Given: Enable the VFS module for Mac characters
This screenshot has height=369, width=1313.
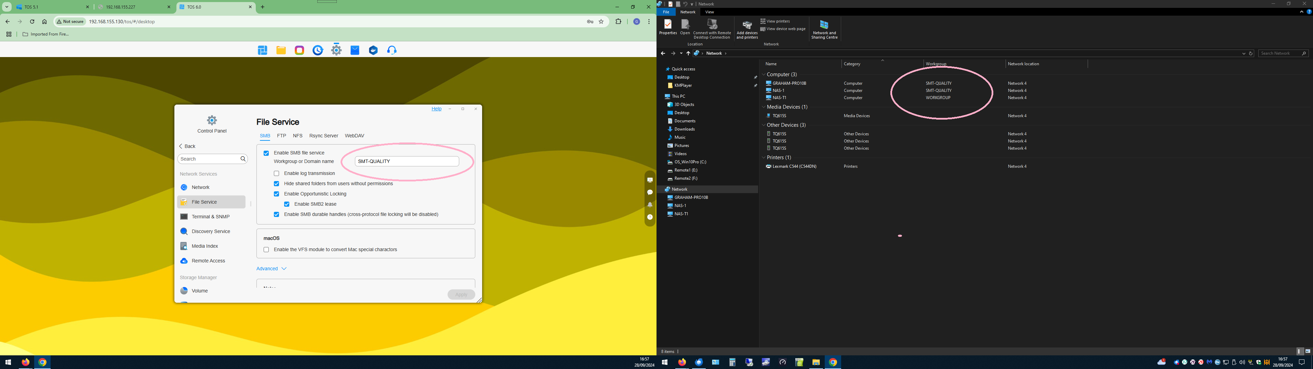Looking at the screenshot, I should click(266, 250).
